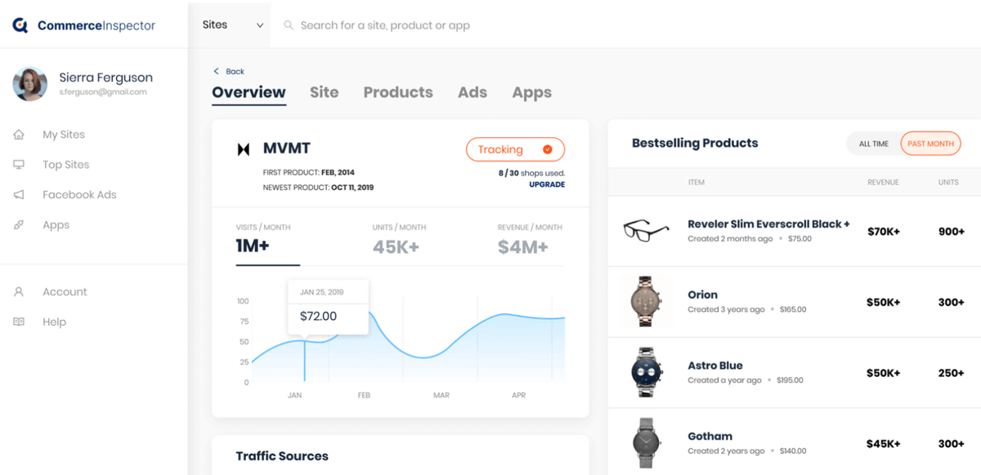Click the Account person icon

[19, 292]
